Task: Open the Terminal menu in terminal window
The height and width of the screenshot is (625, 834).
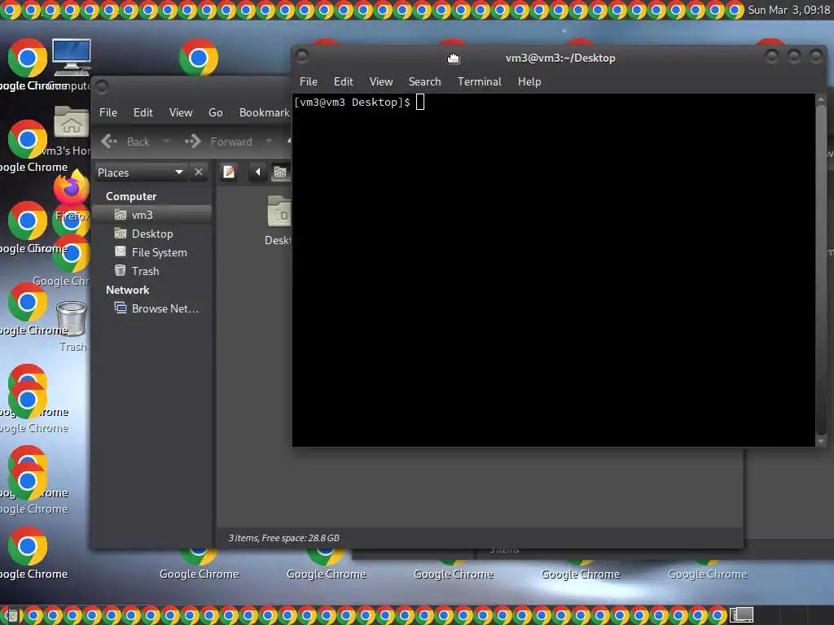Action: [x=479, y=82]
